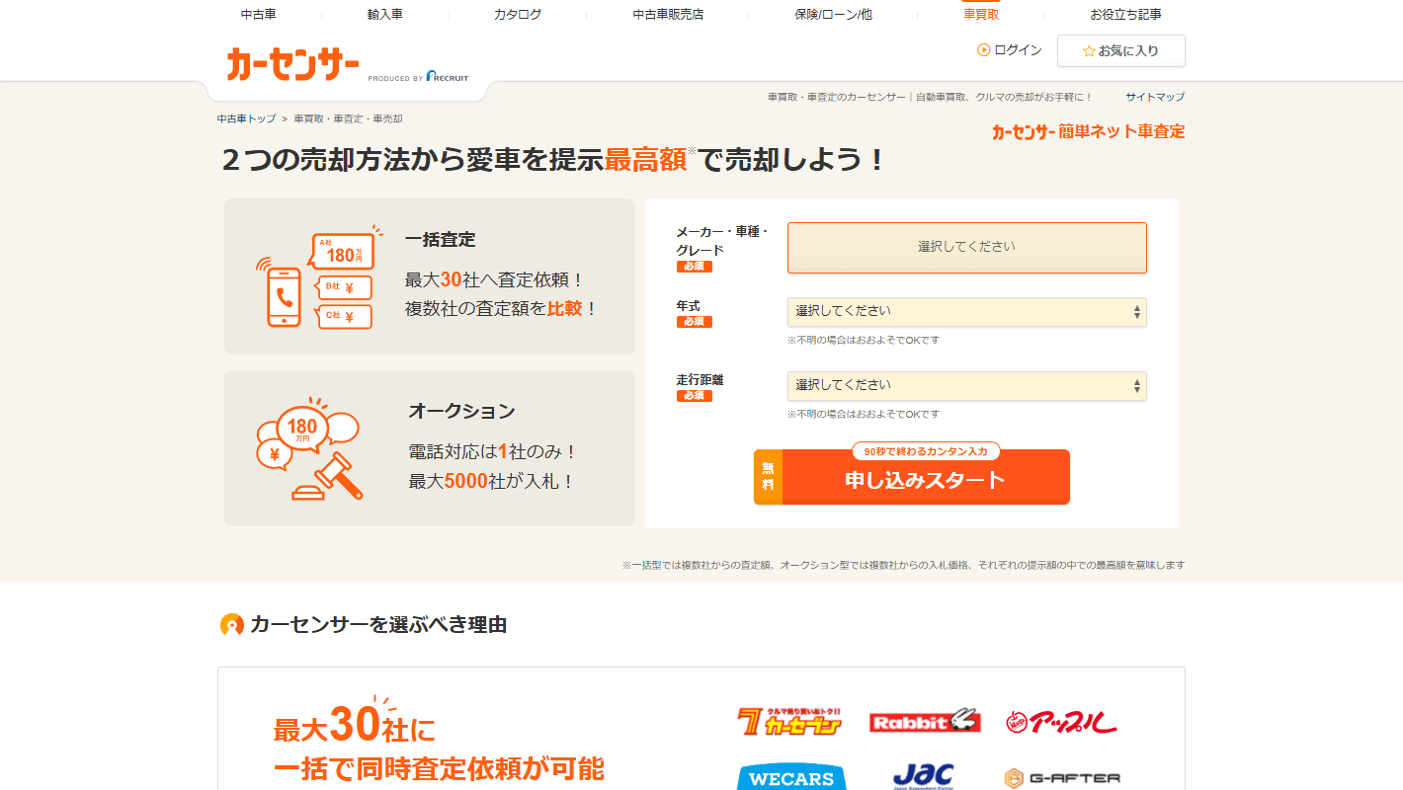Open the 中古車 menu item
1403x790 pixels.
coord(259,15)
